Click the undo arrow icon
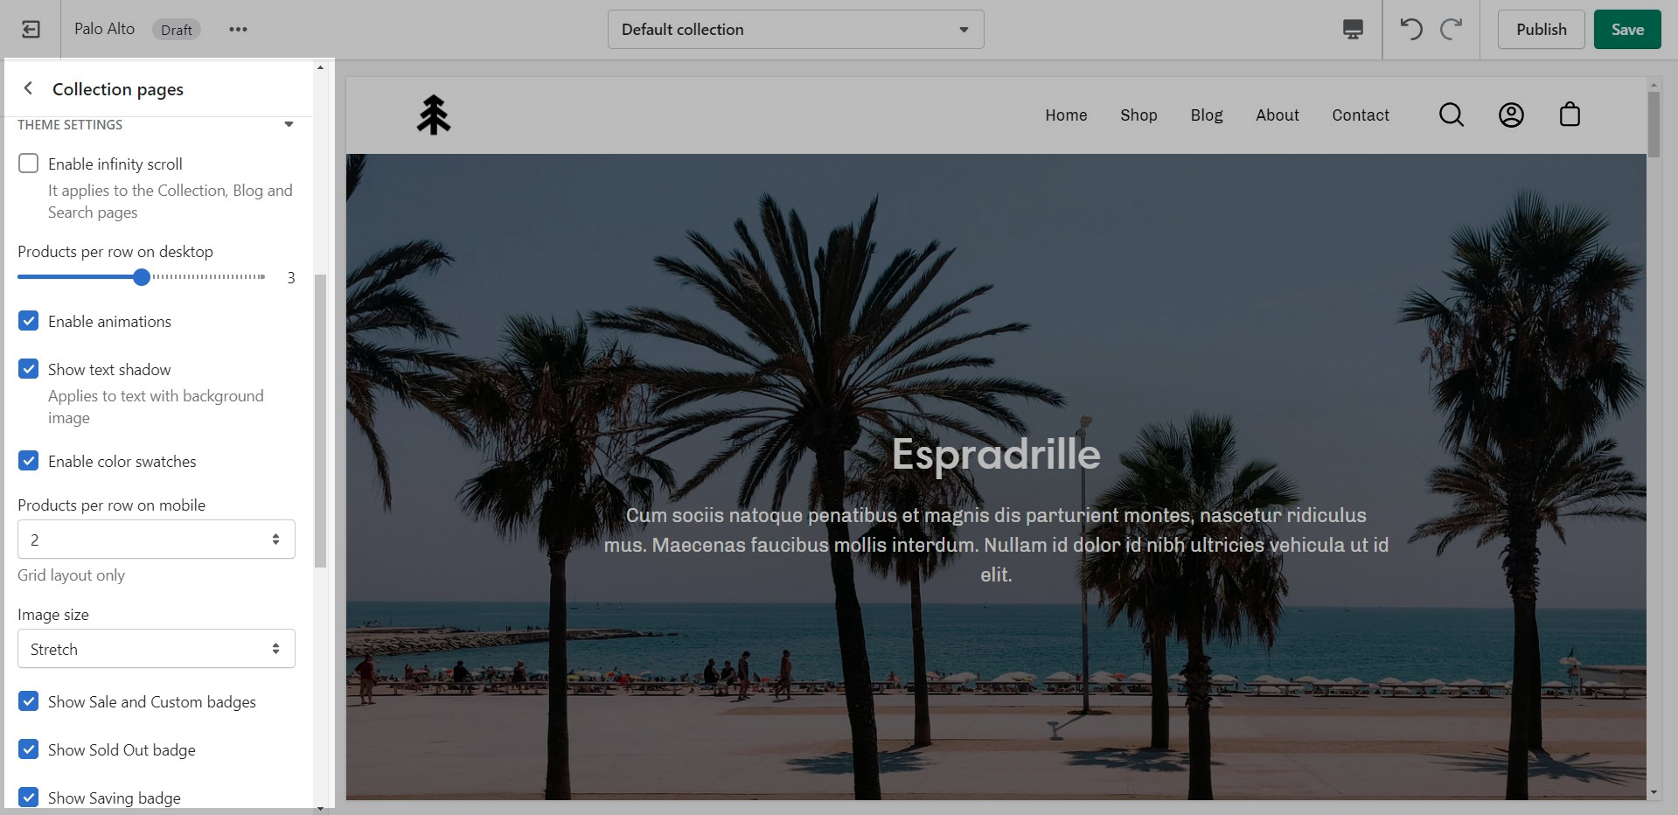Screen dimensions: 1678x815 pos(1410,30)
